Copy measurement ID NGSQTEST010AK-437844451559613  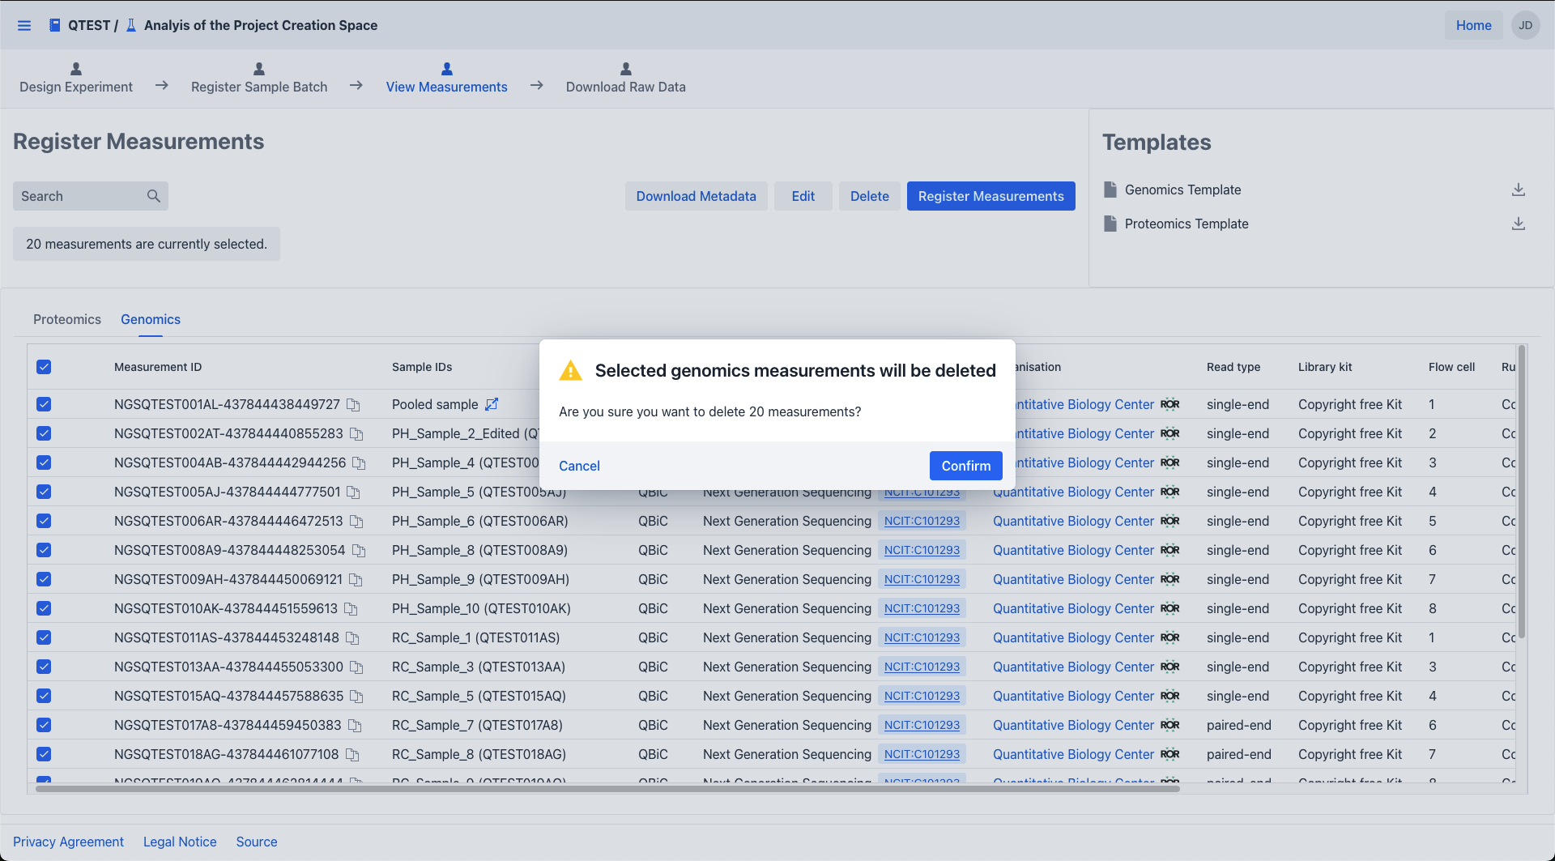351,608
